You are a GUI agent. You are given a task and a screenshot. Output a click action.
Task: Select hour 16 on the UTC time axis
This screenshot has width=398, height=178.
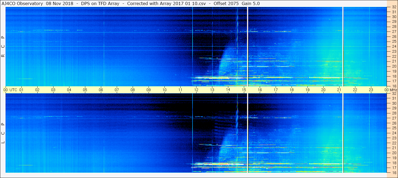pos(260,90)
